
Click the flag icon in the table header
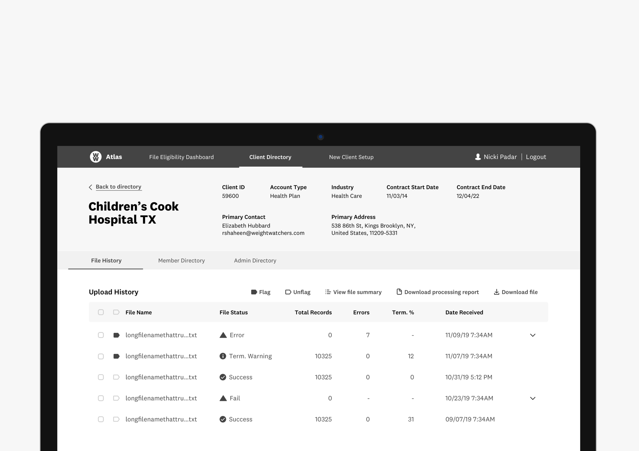click(x=116, y=312)
